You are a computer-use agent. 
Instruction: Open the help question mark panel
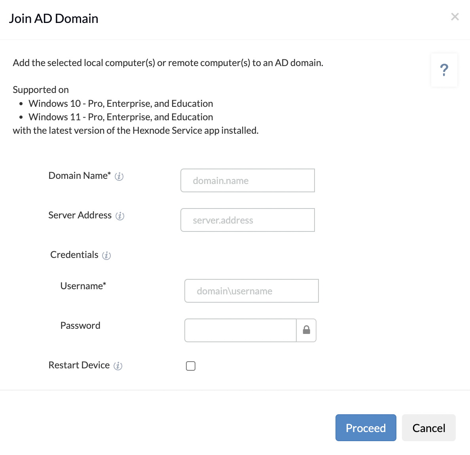click(x=444, y=70)
